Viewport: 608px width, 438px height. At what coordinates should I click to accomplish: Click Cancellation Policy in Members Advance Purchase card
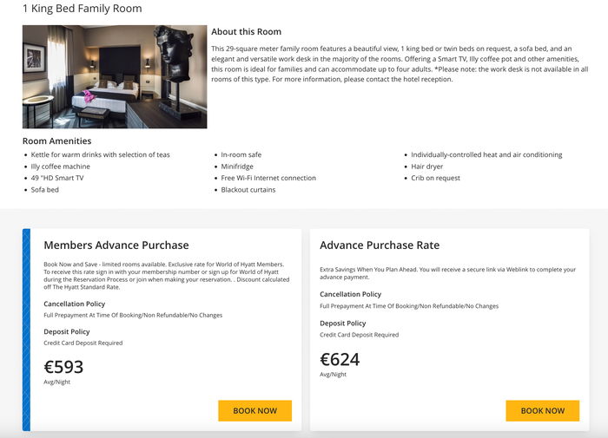[75, 304]
